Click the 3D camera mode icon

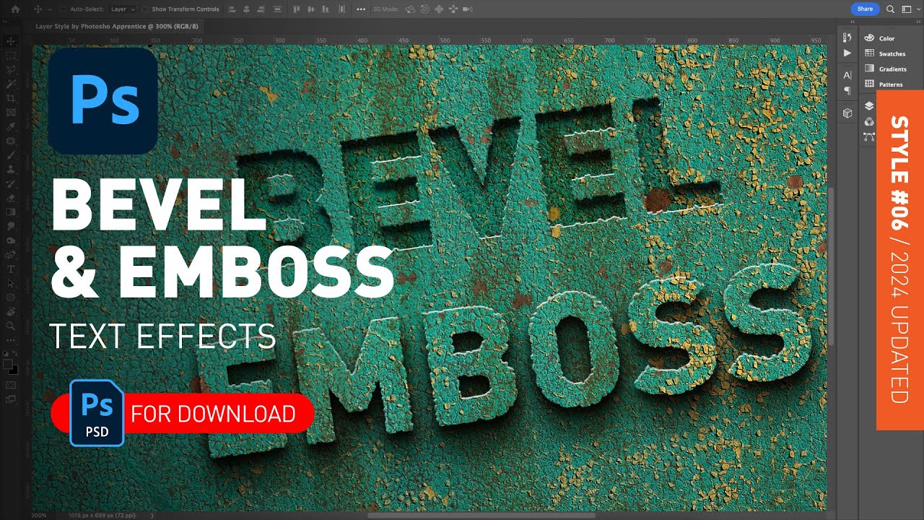pos(468,9)
